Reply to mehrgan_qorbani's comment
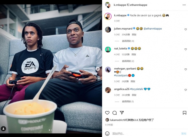The height and width of the screenshot is (137, 188). pyautogui.click(x=133, y=81)
